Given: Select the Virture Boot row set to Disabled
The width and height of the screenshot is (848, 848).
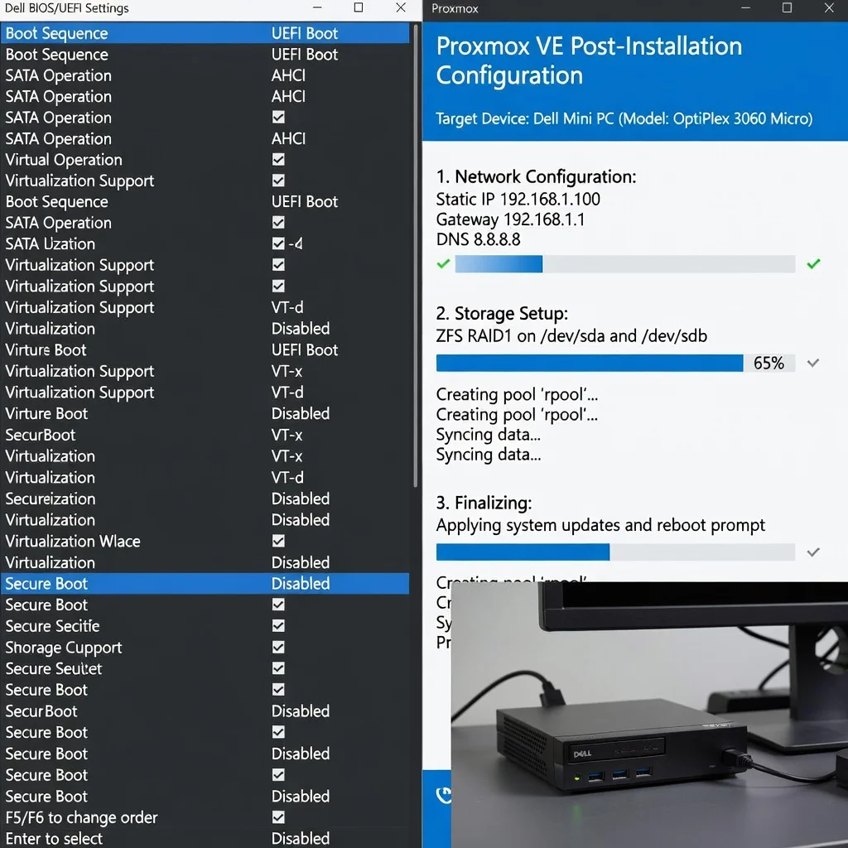Looking at the screenshot, I should coord(205,414).
